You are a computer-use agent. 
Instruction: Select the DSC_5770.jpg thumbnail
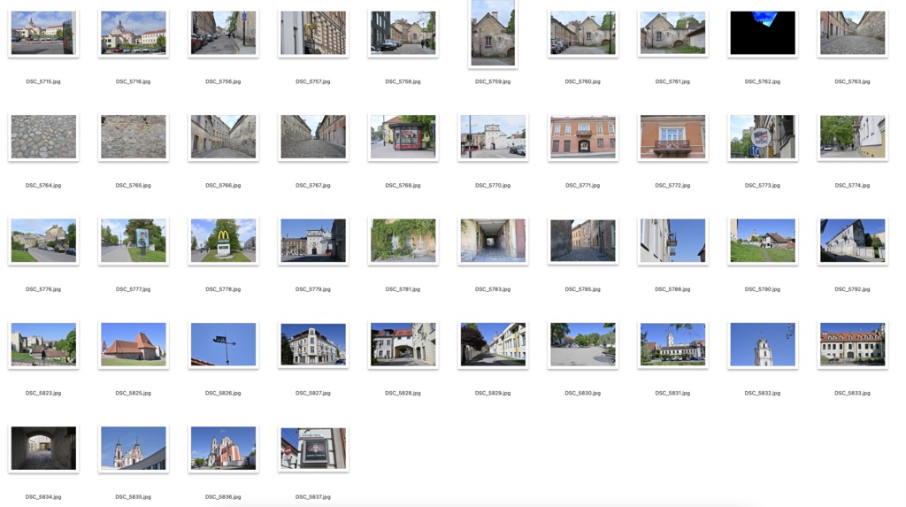click(493, 137)
